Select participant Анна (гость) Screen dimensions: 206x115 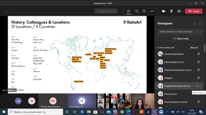tap(179, 94)
